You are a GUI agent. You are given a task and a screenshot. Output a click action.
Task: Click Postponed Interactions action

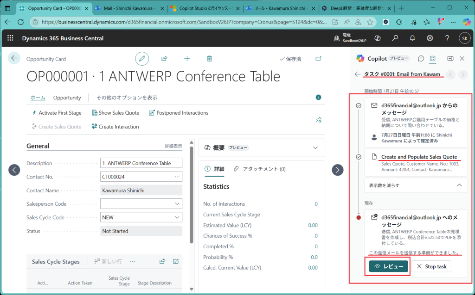179,113
